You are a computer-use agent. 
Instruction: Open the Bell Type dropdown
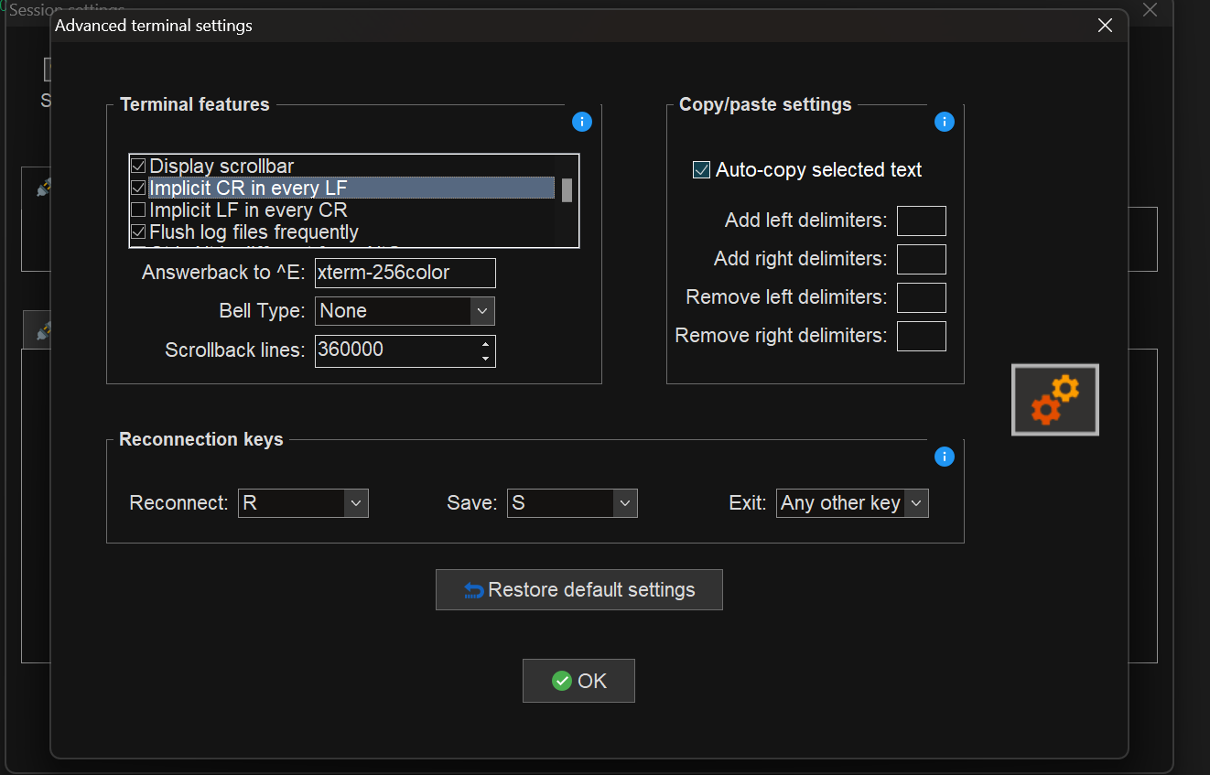tap(482, 311)
